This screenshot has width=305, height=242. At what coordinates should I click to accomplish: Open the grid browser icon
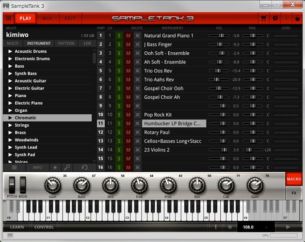[x=8, y=18]
